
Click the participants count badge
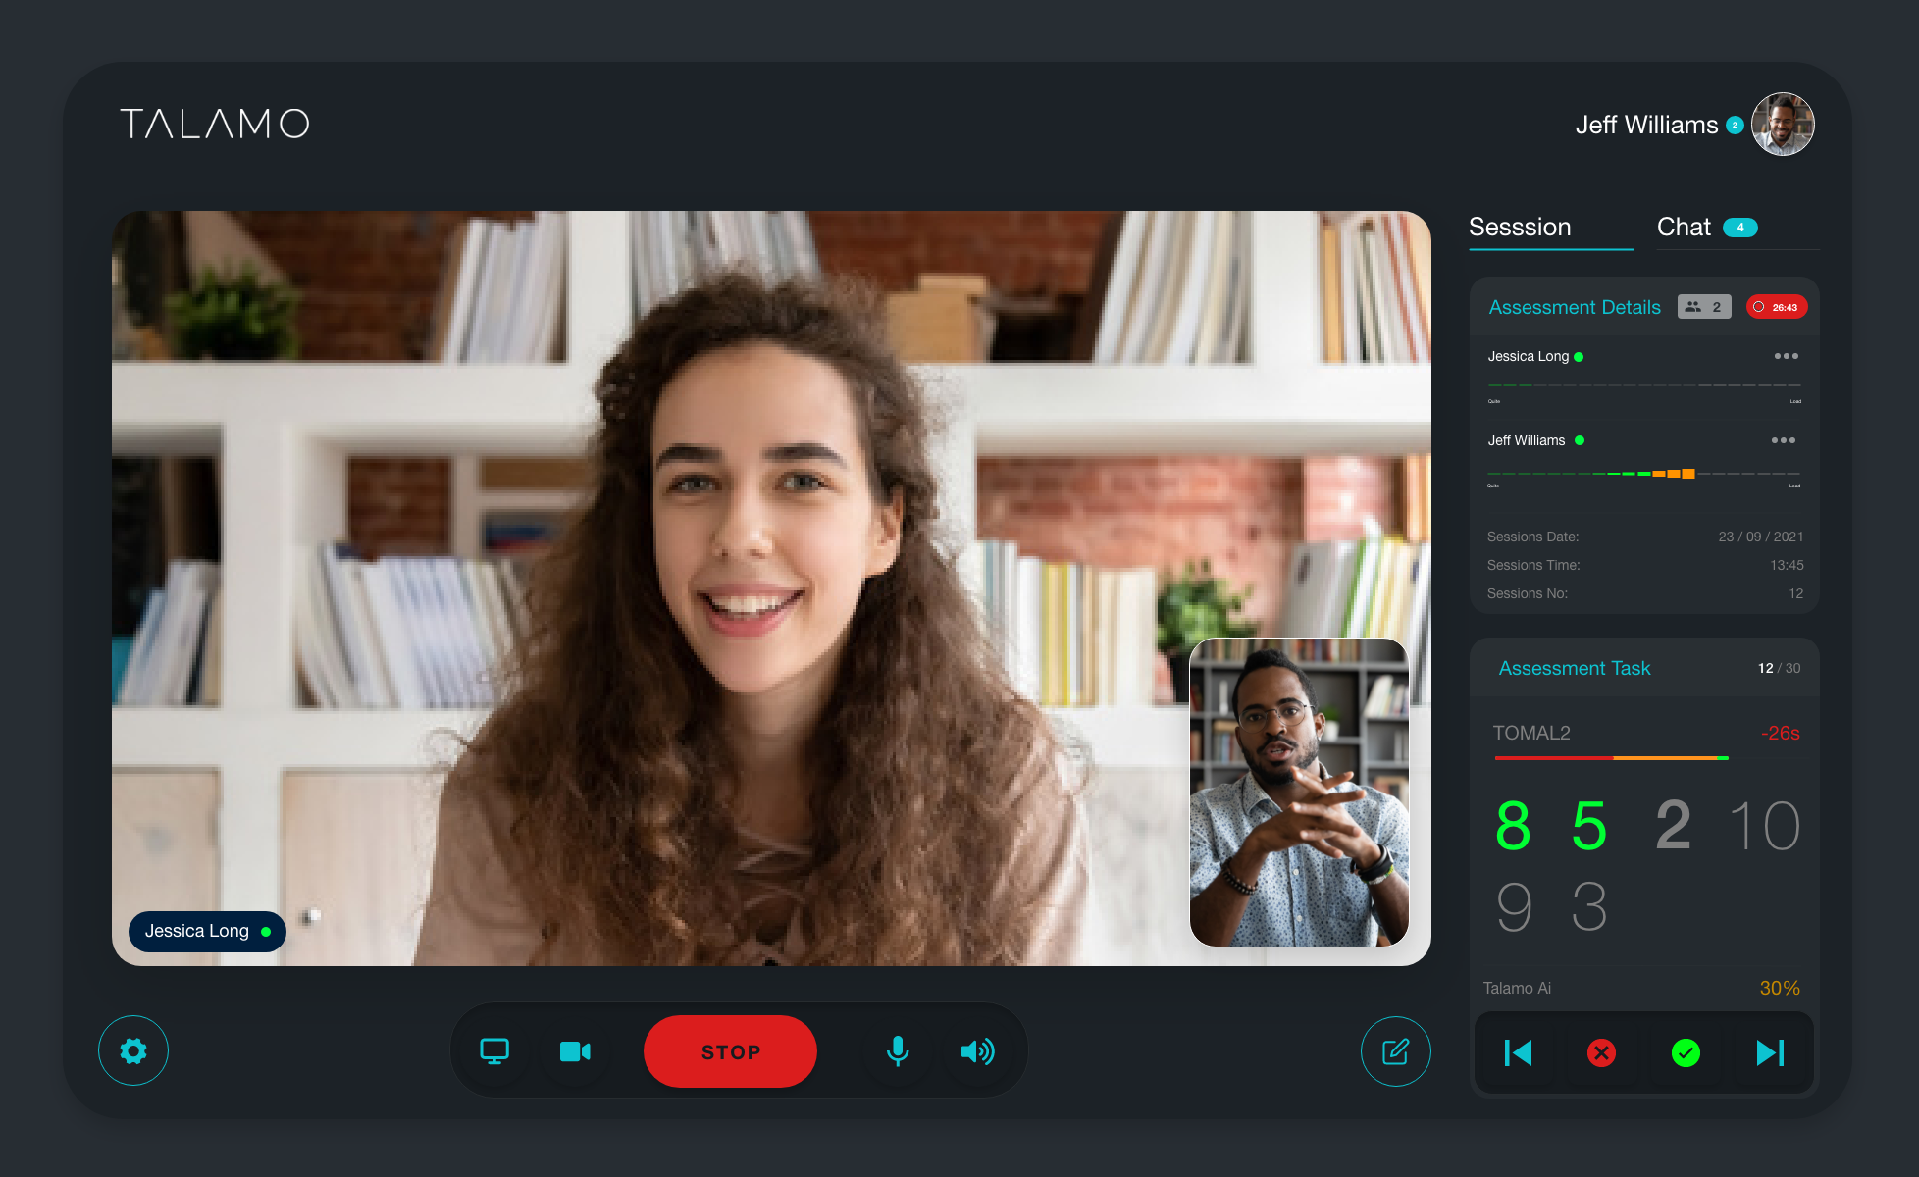(1704, 307)
